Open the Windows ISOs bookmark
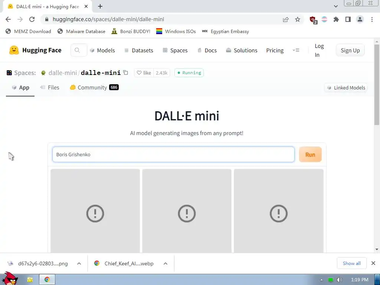The width and height of the screenshot is (380, 285). 176,31
